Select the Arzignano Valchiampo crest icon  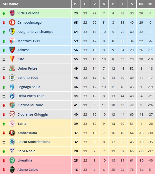(x=12, y=32)
